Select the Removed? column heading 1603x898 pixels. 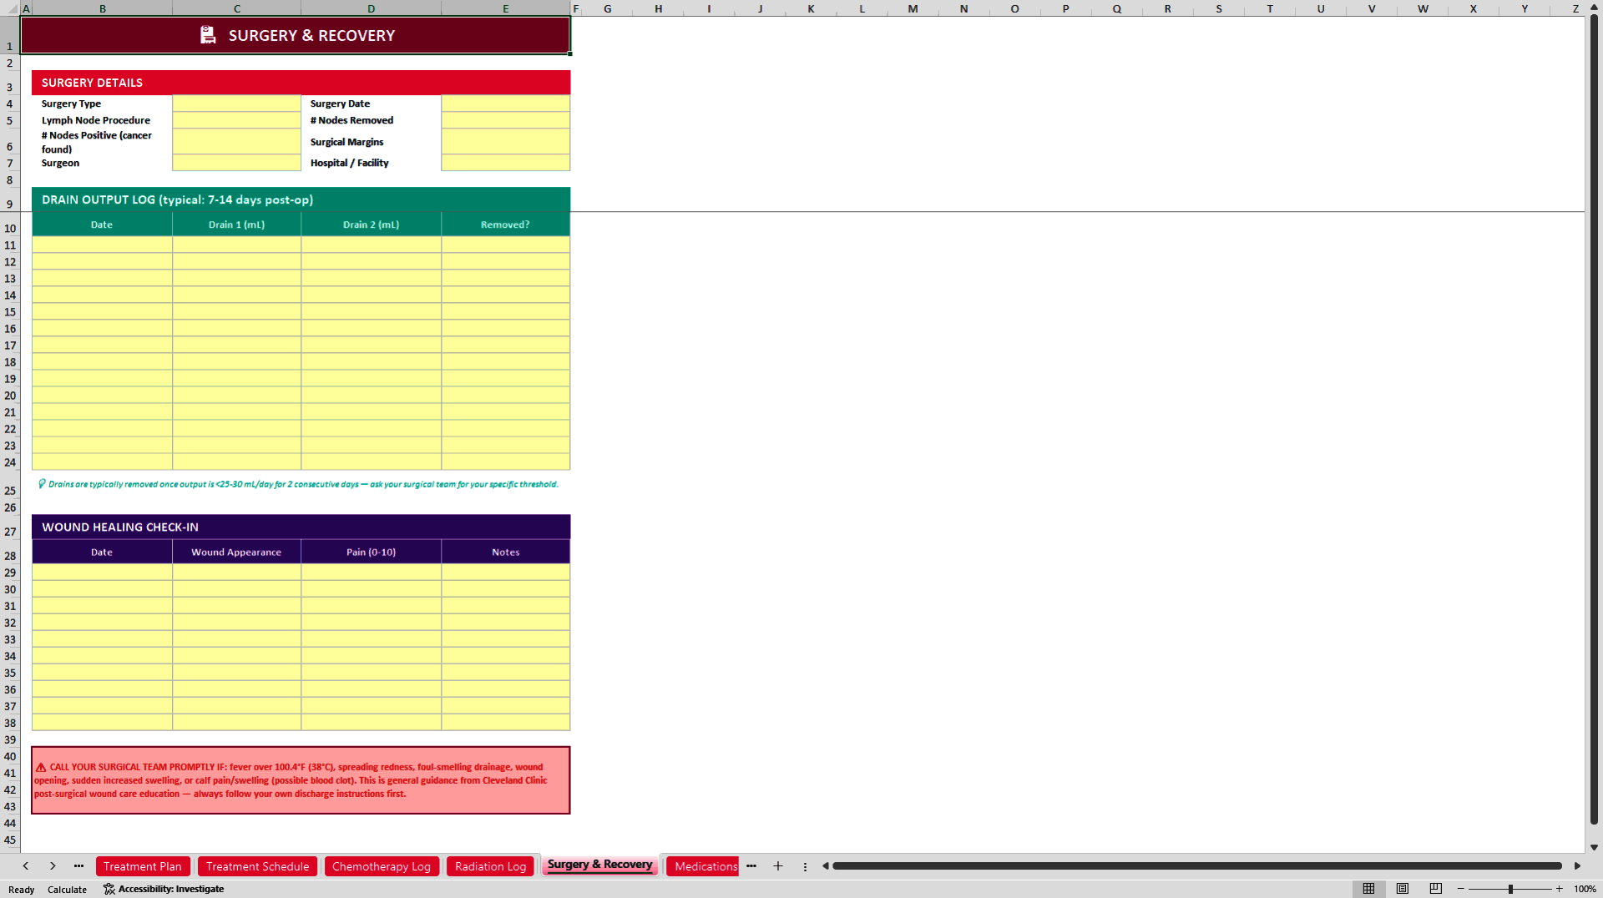pyautogui.click(x=506, y=224)
